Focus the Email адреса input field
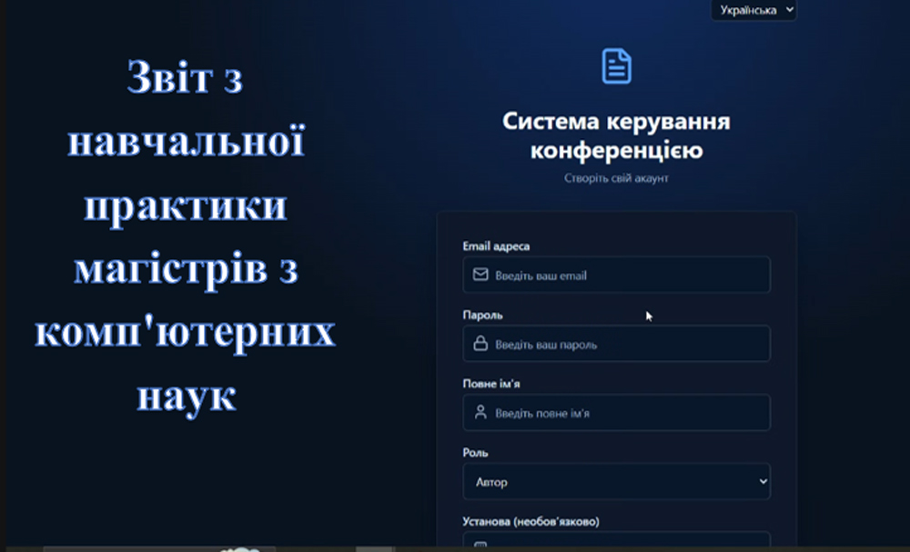910x552 pixels. click(616, 275)
